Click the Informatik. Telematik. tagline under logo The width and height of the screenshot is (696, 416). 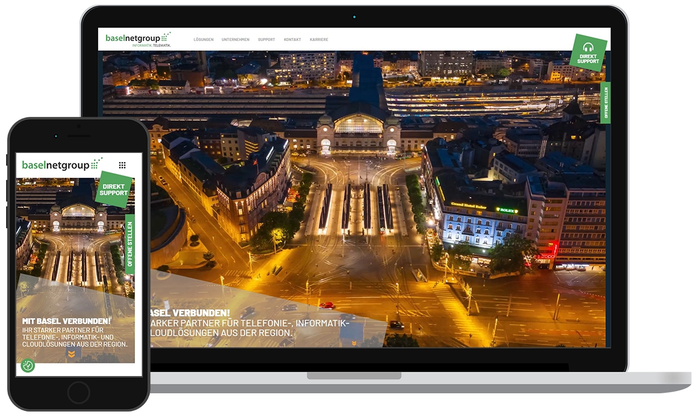[151, 45]
